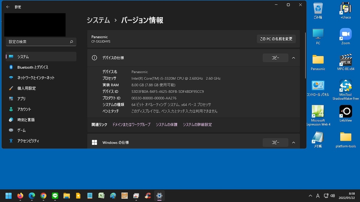Select the platform-tools folder on desktop
The height and width of the screenshot is (202, 360).
coord(346,140)
